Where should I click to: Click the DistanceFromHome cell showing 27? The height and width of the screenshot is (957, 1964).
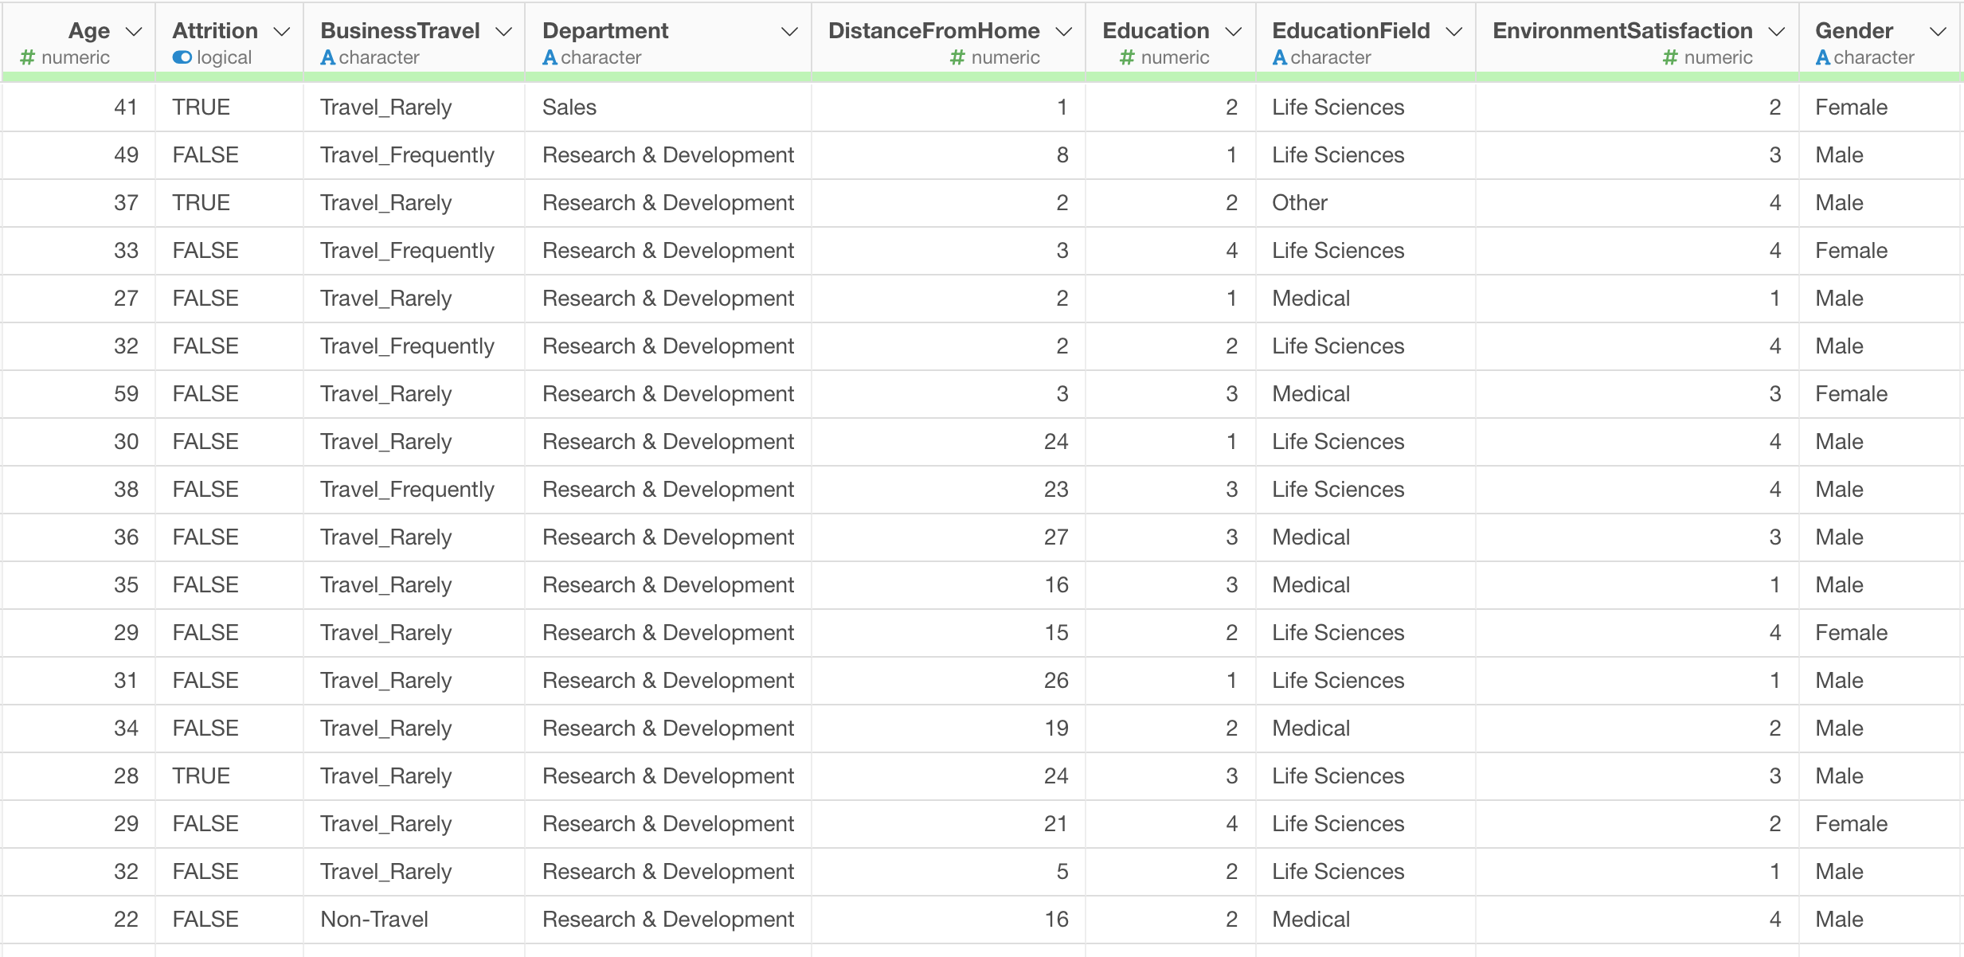tap(949, 537)
